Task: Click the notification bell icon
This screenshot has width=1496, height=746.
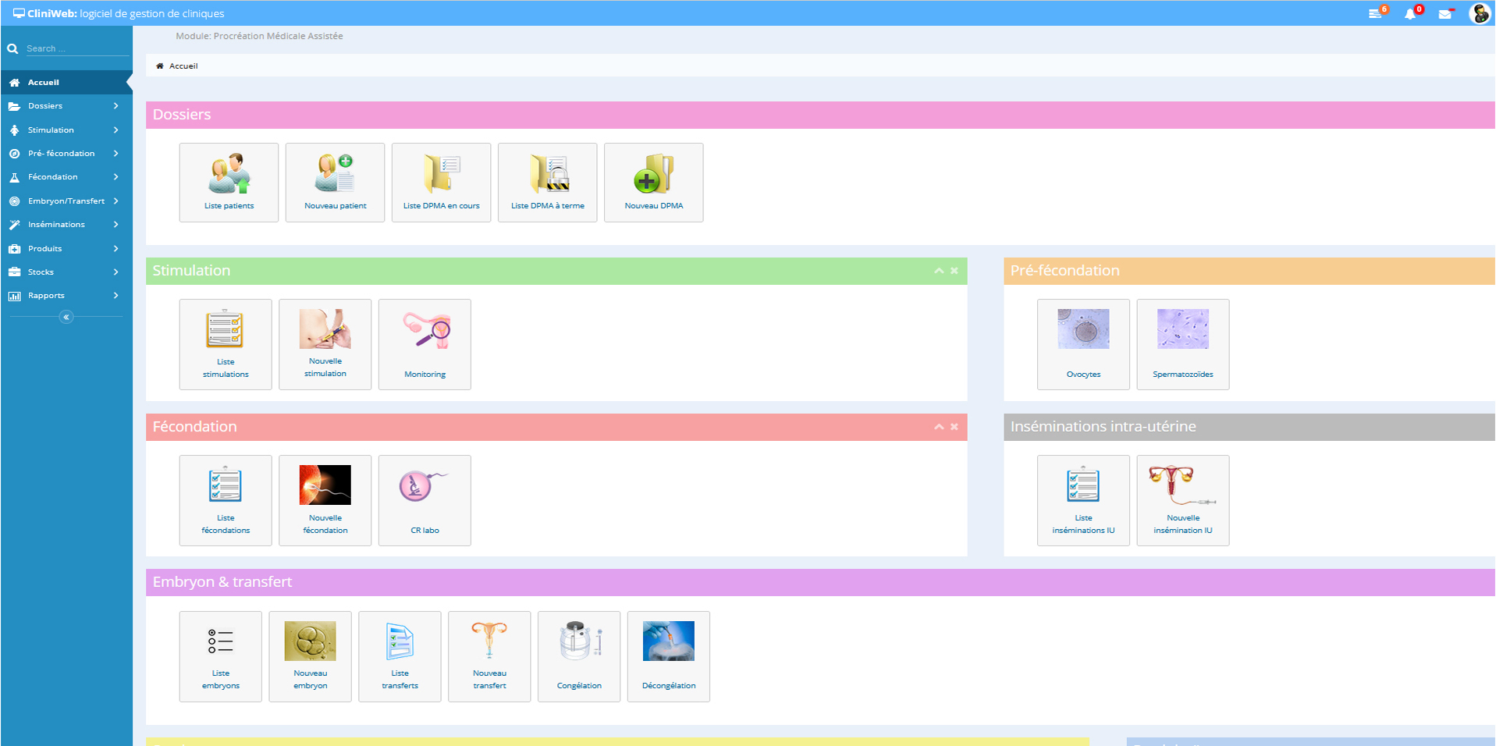Action: tap(1410, 14)
